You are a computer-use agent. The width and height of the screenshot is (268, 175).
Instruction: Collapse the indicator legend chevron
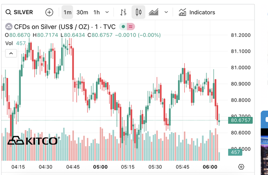pos(11,53)
